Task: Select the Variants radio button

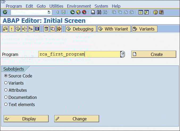Action: 6,83
